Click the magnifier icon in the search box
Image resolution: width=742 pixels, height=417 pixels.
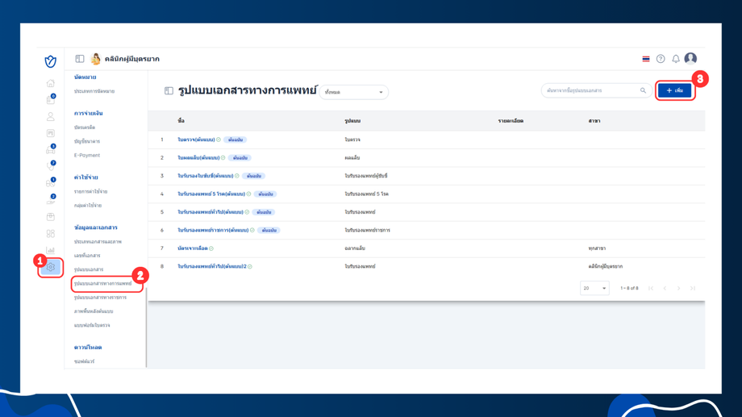[643, 90]
